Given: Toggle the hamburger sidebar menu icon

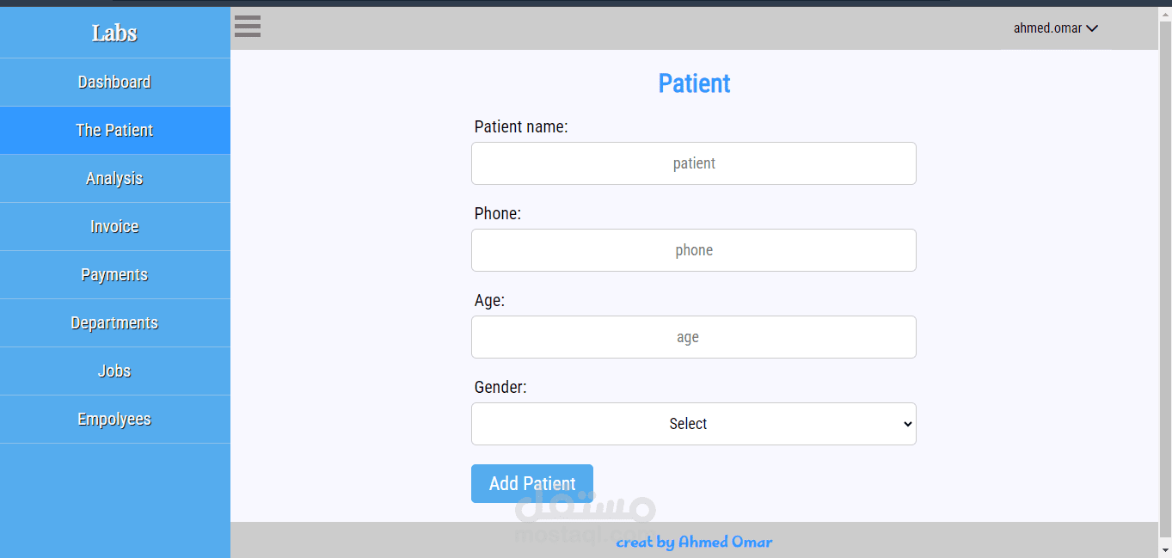Looking at the screenshot, I should click(x=248, y=27).
